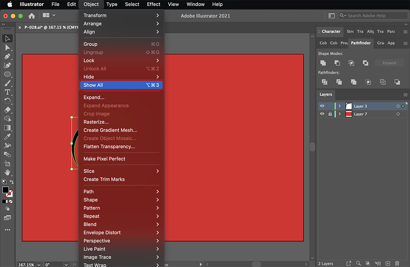Open the arrange documents dropdown
This screenshot has width=410, height=267.
pyautogui.click(x=49, y=15)
